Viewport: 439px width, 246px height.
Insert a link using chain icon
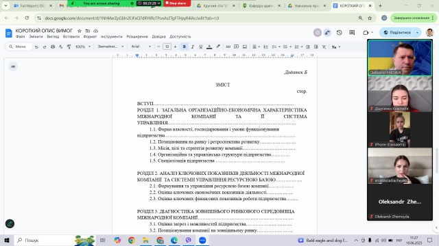(228, 46)
